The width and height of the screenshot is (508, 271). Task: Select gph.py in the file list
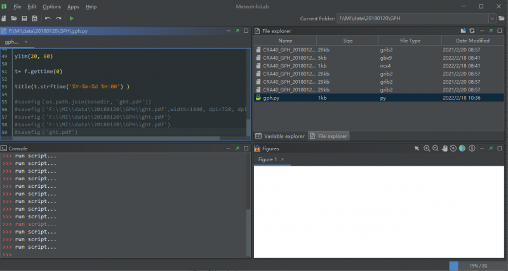click(x=270, y=98)
